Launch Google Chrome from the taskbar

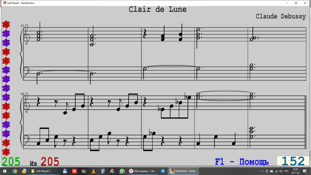15,171
